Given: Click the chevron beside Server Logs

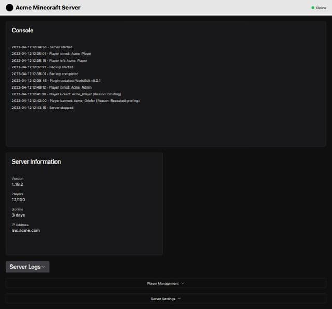Looking at the screenshot, I should click(x=43, y=267).
